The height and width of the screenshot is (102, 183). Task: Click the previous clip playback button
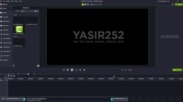tap(64, 70)
